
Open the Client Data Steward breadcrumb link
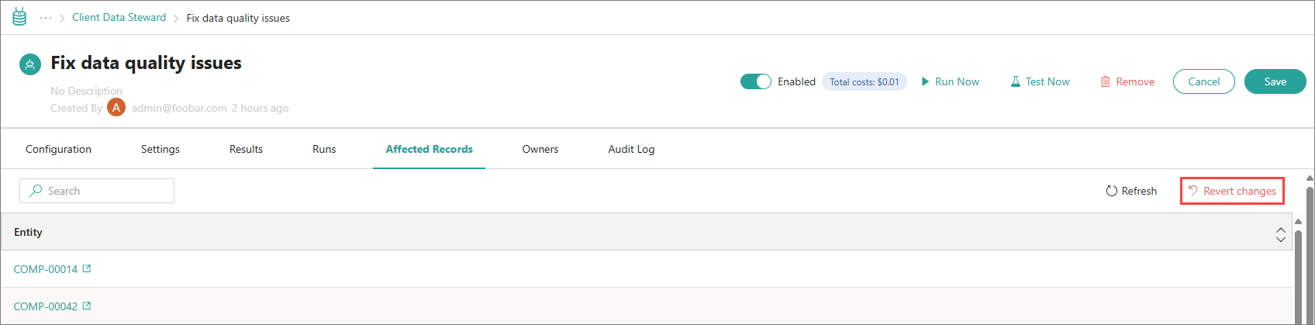click(119, 18)
